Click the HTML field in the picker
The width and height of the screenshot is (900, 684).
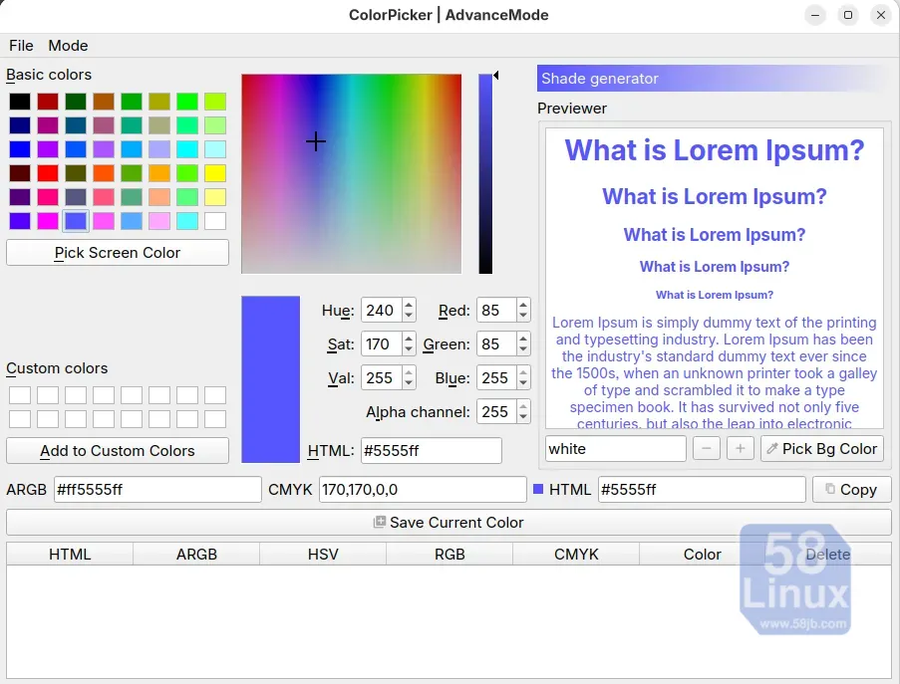click(x=431, y=451)
